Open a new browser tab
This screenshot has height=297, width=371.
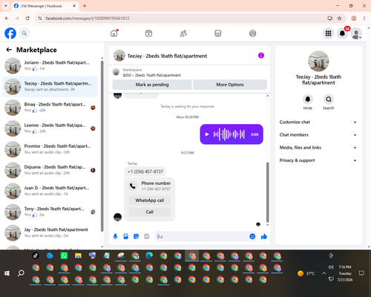(x=85, y=6)
